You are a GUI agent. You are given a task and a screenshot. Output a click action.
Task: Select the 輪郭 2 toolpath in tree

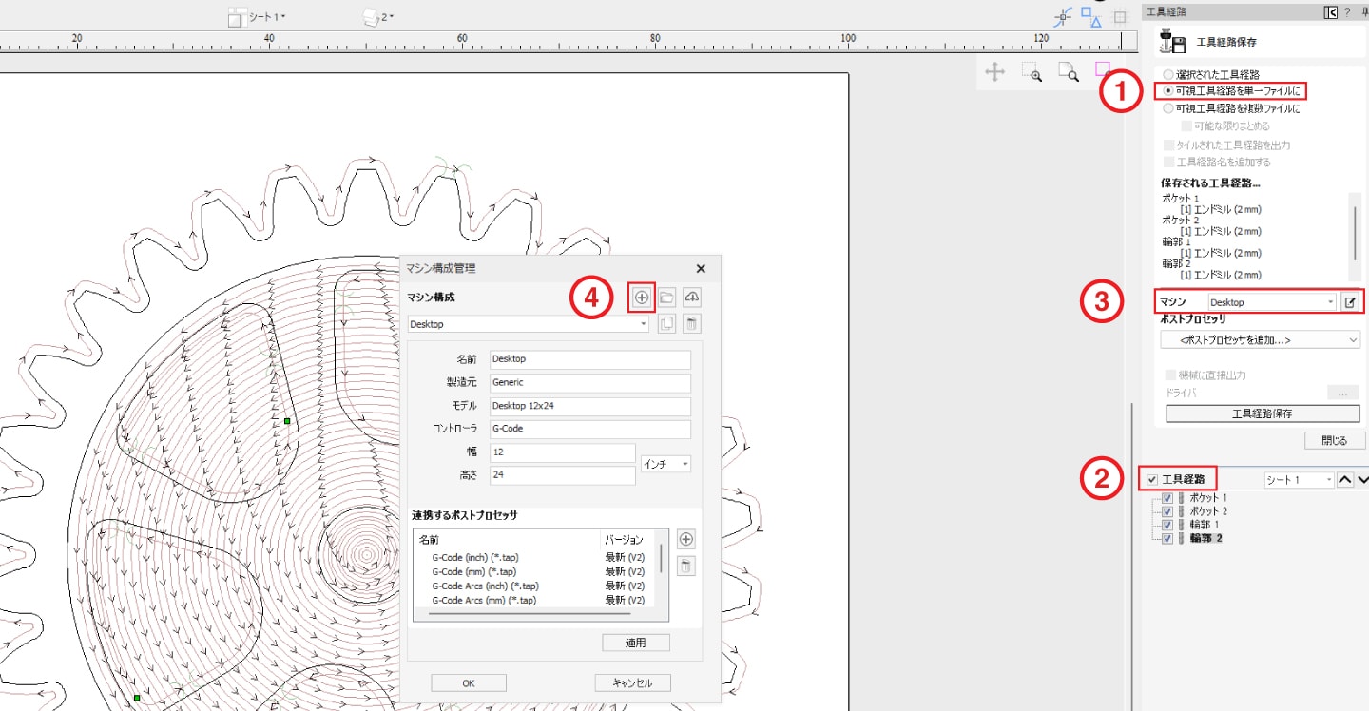(x=1205, y=538)
